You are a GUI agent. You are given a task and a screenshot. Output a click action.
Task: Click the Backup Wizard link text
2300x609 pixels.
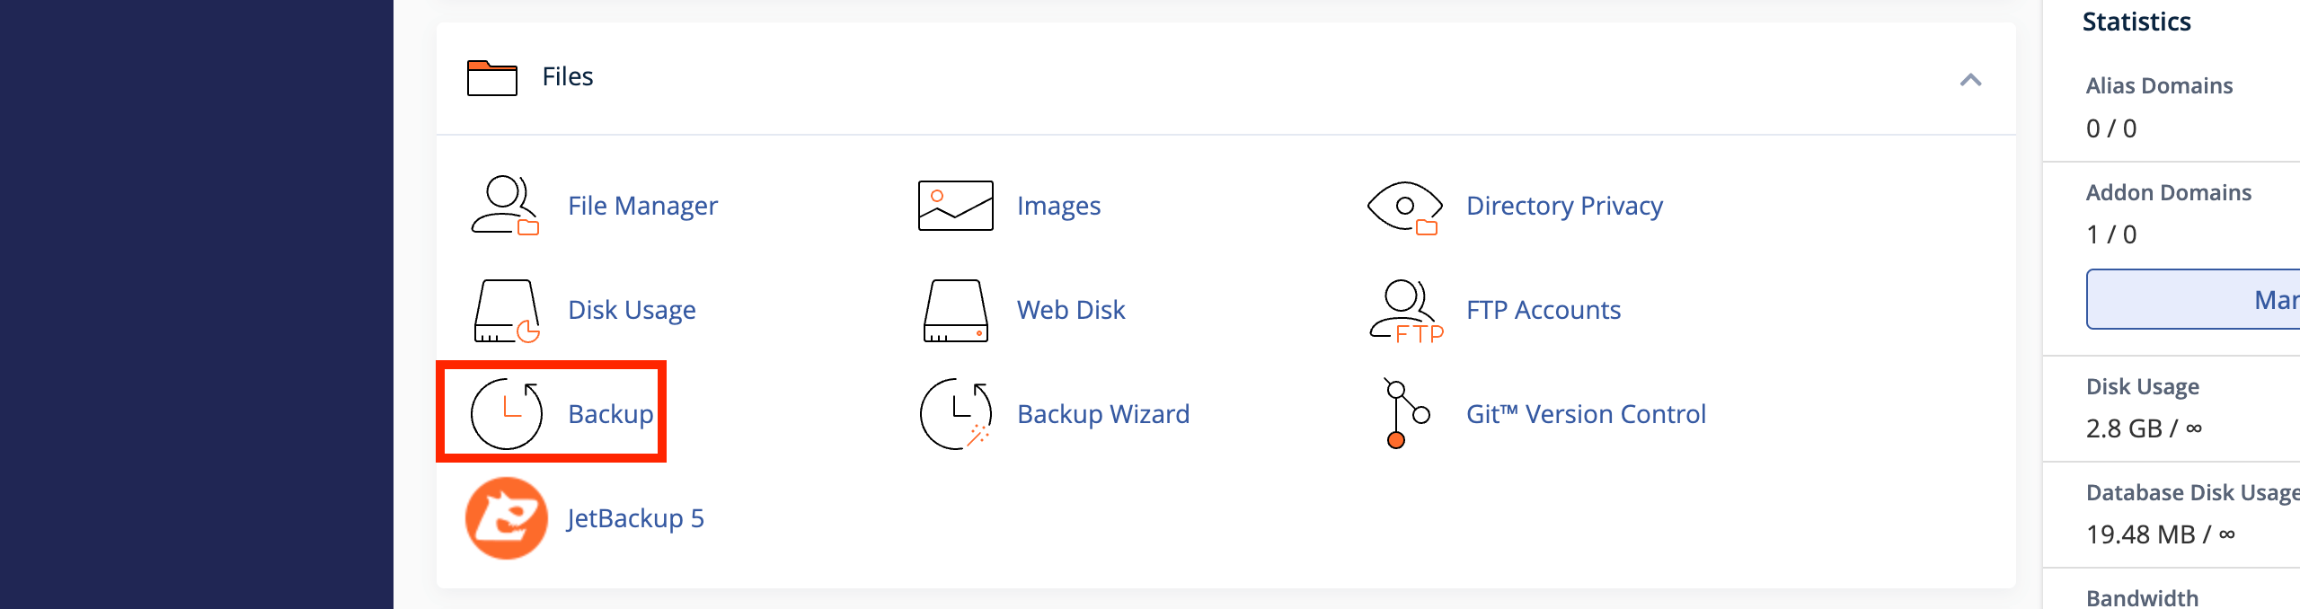[1101, 413]
